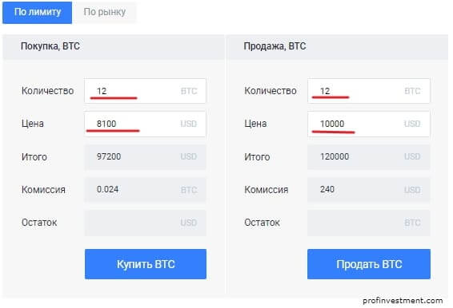Switch to the По рынку tab

pyautogui.click(x=105, y=13)
